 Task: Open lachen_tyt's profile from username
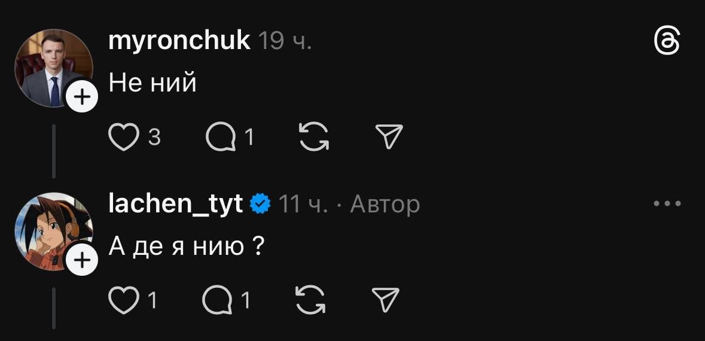[175, 204]
